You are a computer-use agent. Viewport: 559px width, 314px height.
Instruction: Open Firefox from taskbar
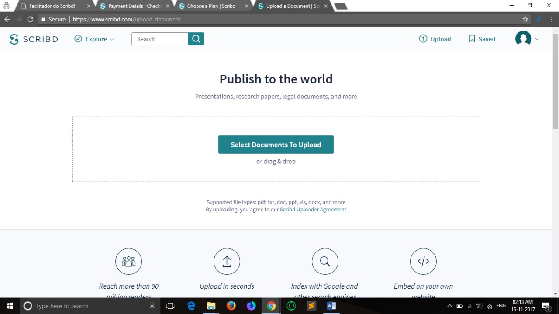click(231, 306)
